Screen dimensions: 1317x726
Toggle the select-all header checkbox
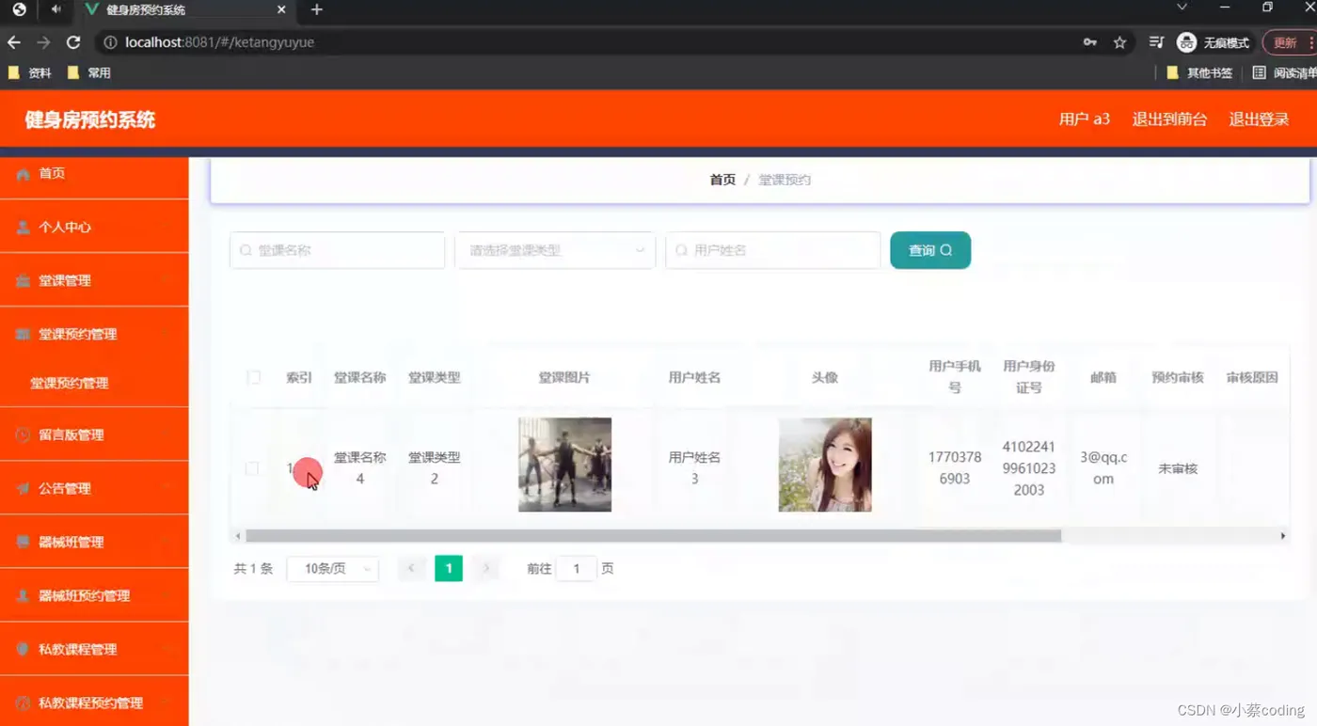(x=253, y=377)
